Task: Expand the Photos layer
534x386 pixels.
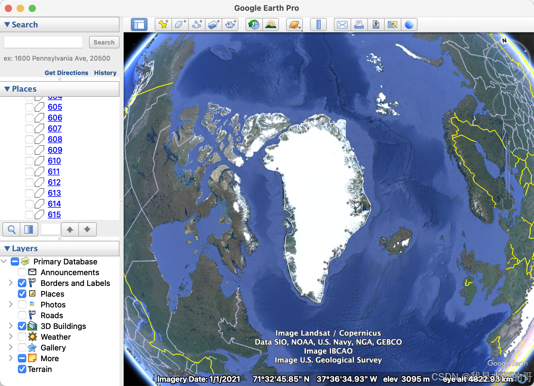Action: (x=11, y=304)
